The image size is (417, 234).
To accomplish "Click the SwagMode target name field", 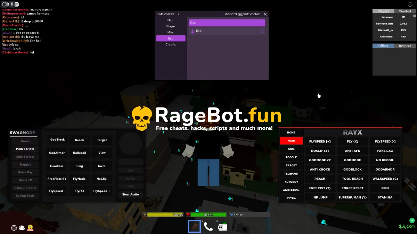I will [x=131, y=162].
